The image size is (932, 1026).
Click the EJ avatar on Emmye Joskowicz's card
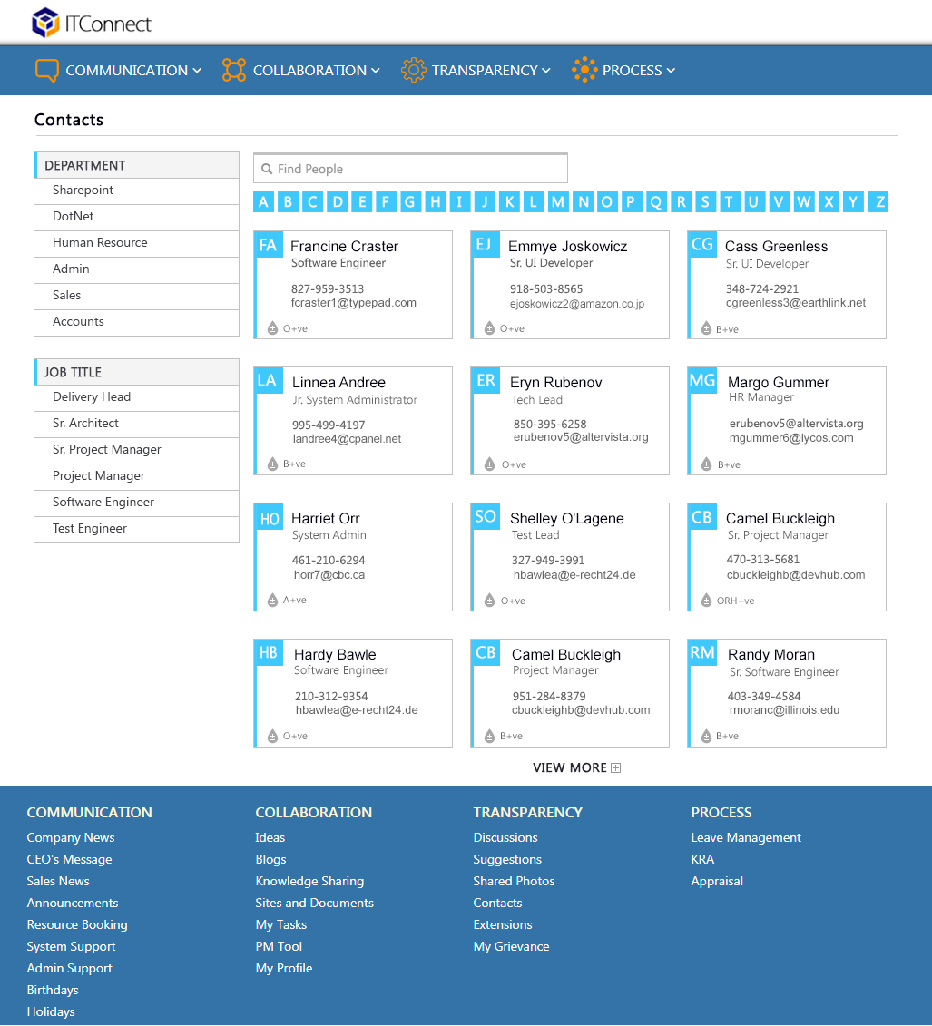click(x=485, y=245)
